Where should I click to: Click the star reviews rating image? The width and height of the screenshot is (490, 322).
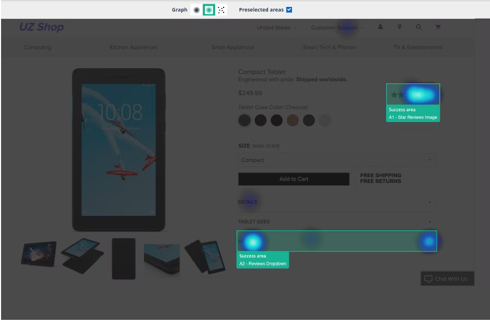click(413, 94)
